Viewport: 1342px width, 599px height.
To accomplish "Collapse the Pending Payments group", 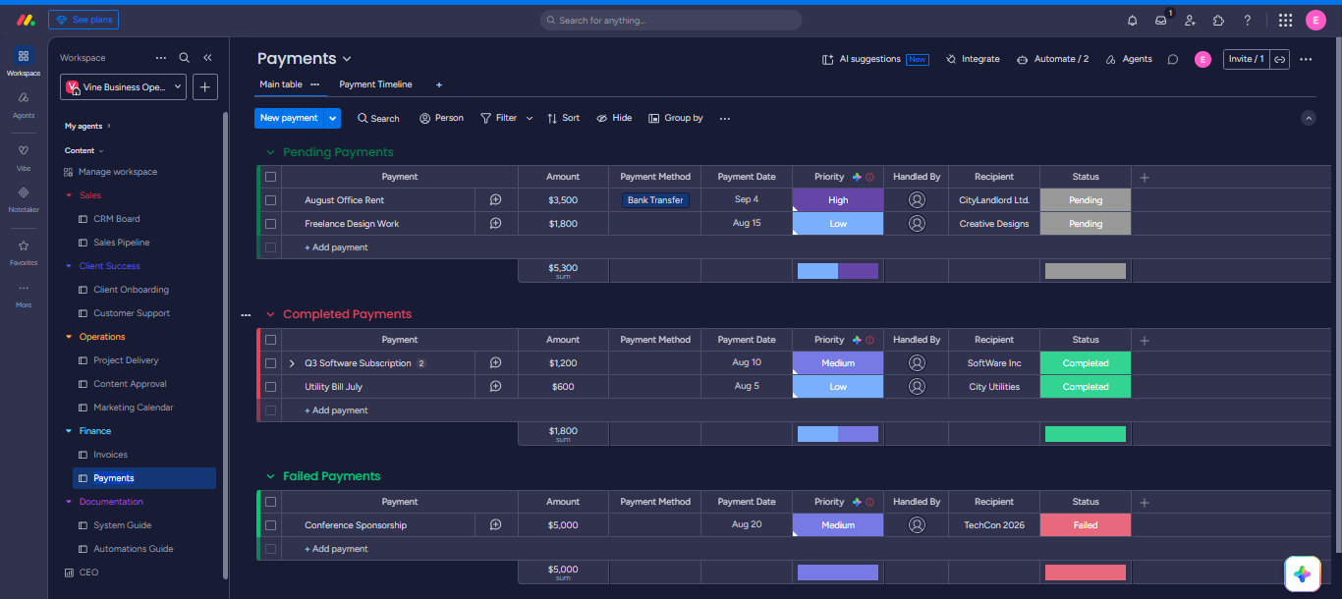I will (x=270, y=152).
